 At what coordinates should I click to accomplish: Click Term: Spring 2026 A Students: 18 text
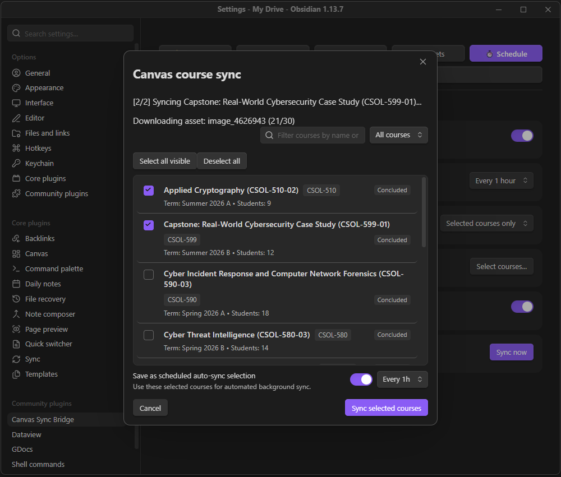(x=216, y=313)
